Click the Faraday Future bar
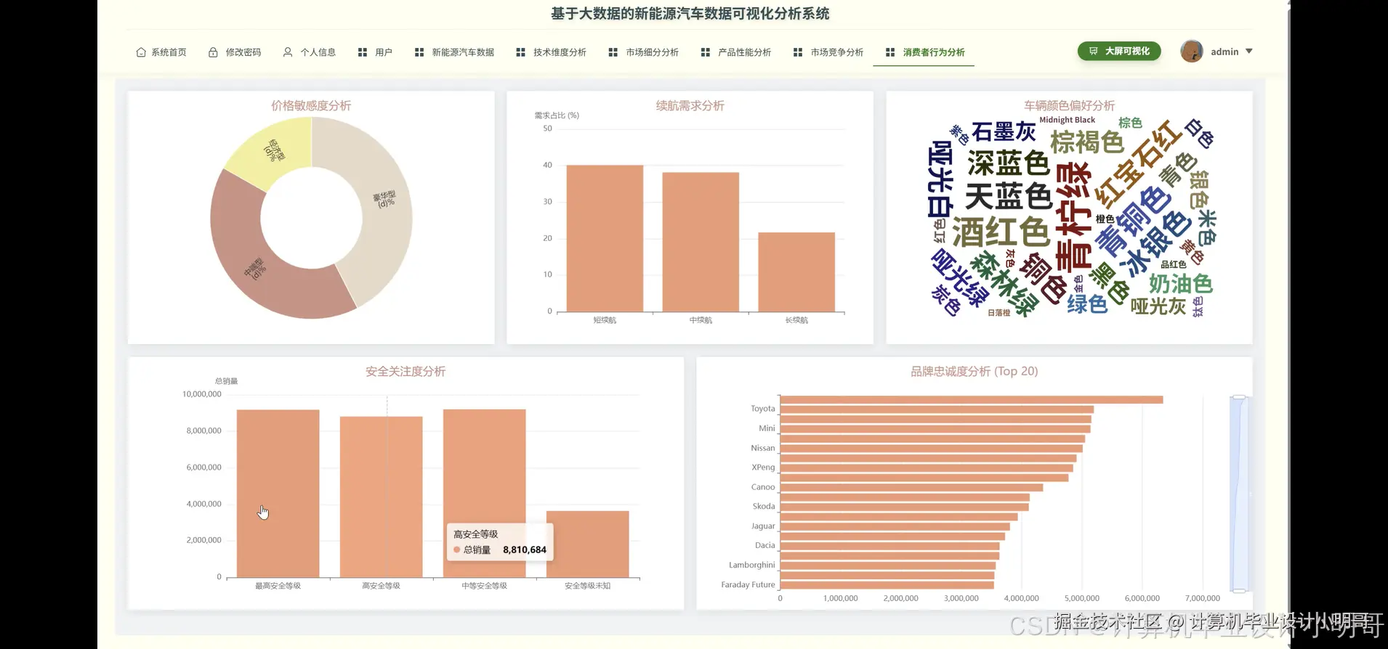 coord(887,585)
